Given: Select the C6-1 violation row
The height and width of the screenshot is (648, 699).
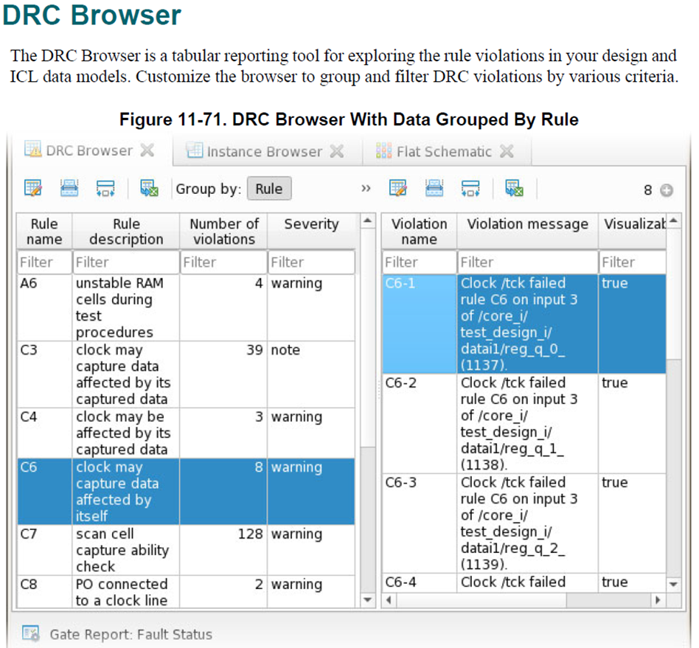Looking at the screenshot, I should (x=524, y=324).
